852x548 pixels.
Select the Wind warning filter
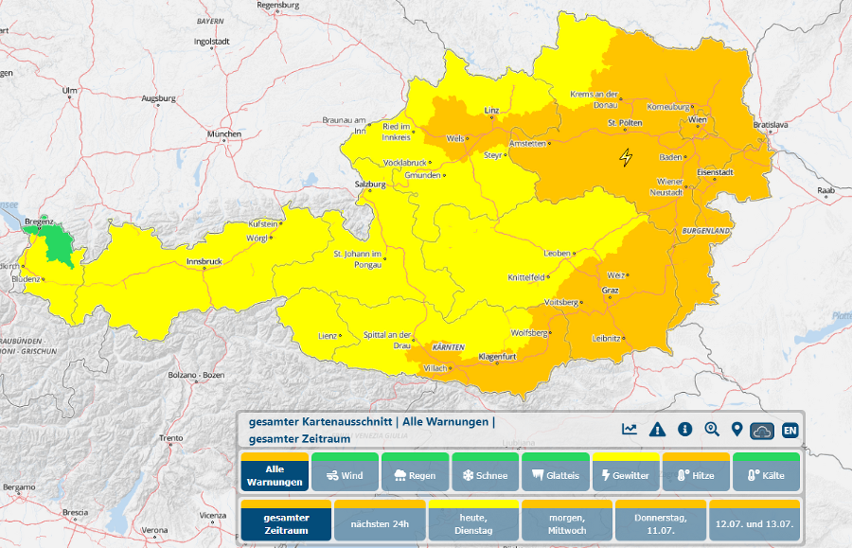[344, 474]
